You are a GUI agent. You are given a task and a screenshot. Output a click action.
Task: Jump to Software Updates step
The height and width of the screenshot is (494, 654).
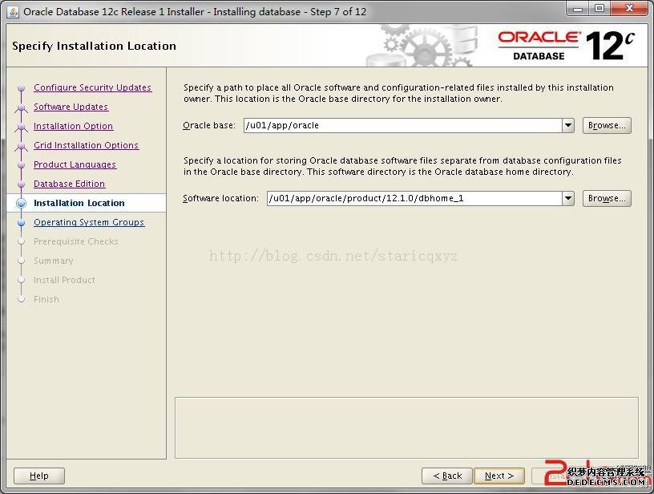click(x=71, y=107)
